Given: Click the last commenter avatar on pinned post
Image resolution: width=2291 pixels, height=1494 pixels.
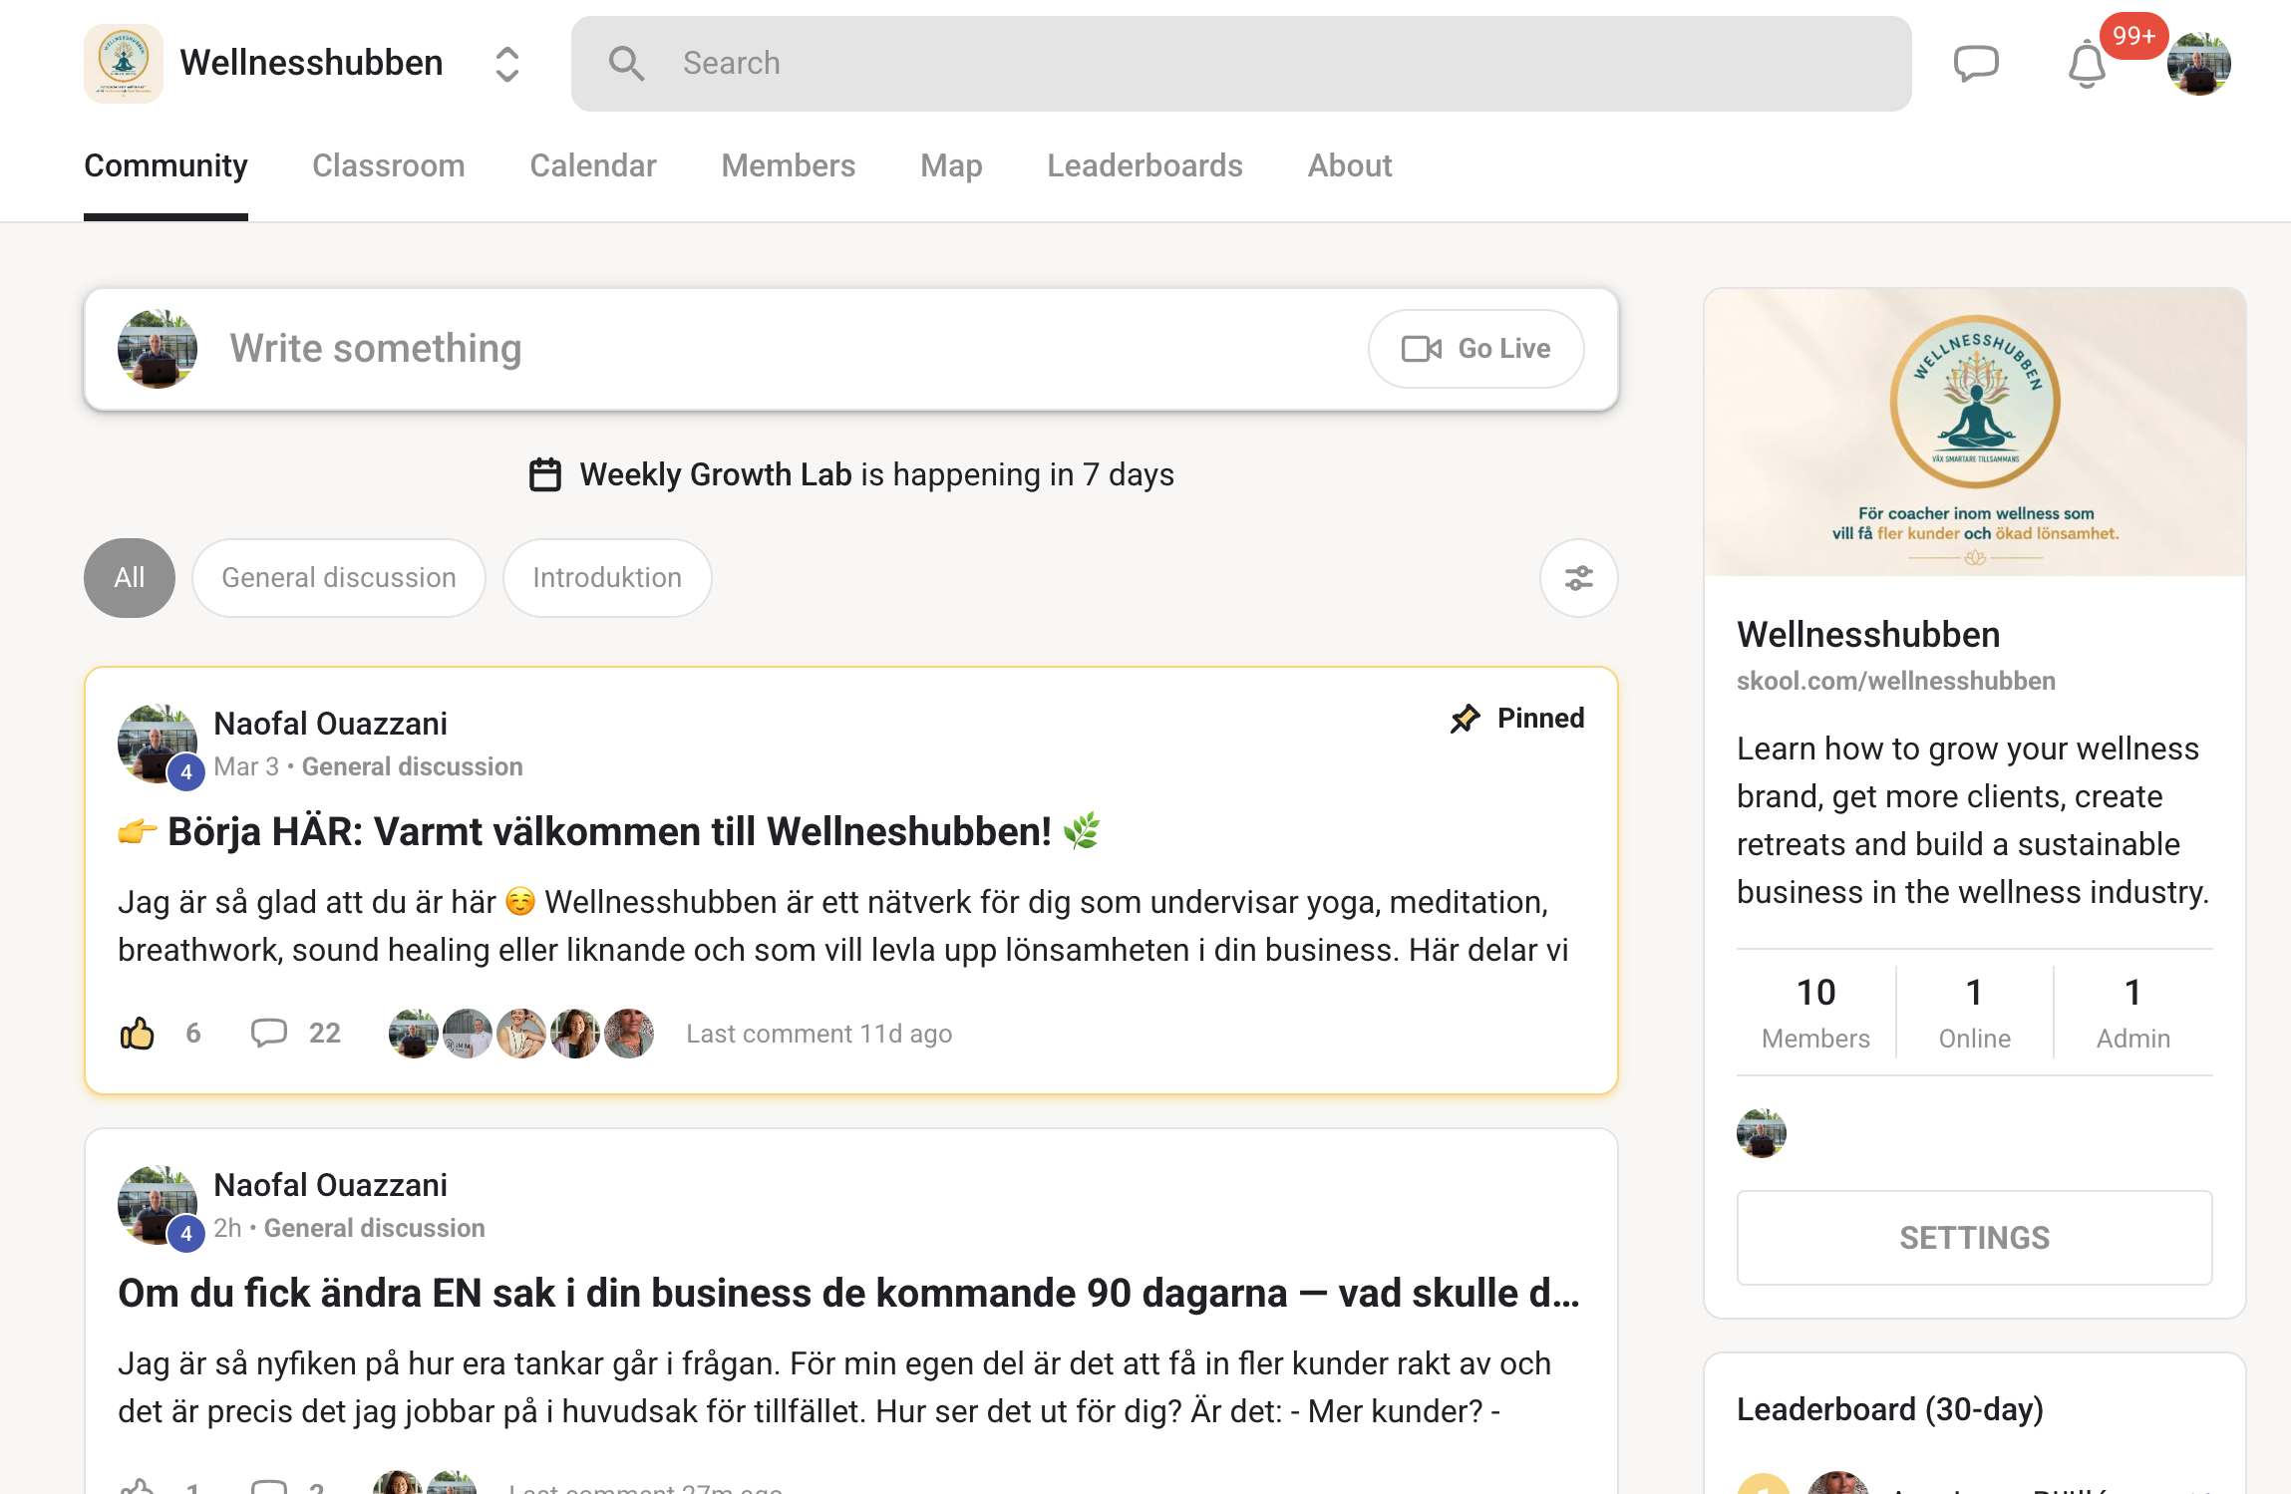Looking at the screenshot, I should (x=629, y=1034).
